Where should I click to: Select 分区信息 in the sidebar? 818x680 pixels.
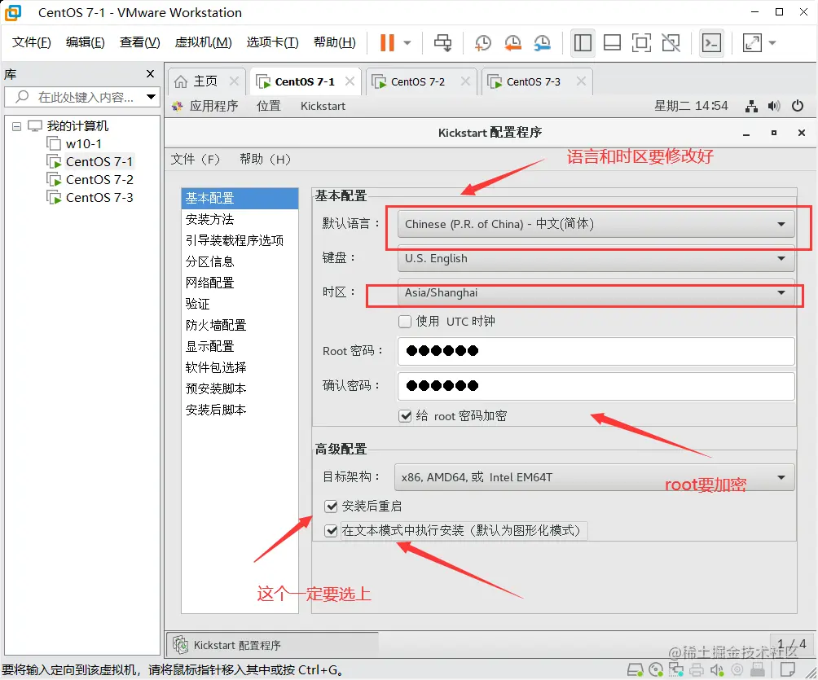click(x=240, y=261)
